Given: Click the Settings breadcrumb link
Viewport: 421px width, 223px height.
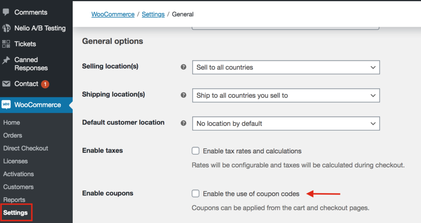Looking at the screenshot, I should [153, 14].
